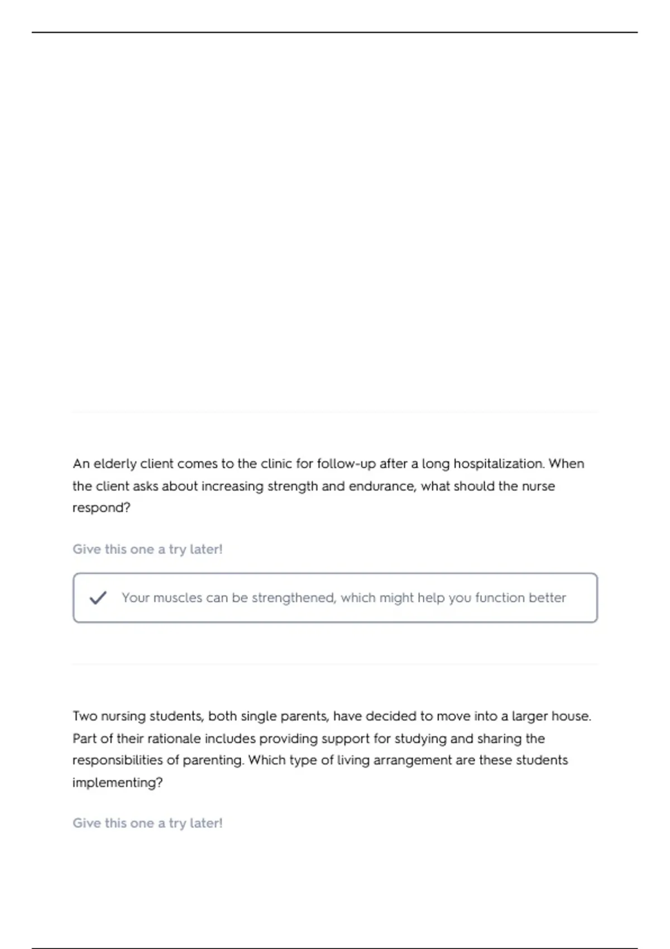Click the line starting "responsibilities of parenting"
The image size is (670, 949).
coord(320,760)
